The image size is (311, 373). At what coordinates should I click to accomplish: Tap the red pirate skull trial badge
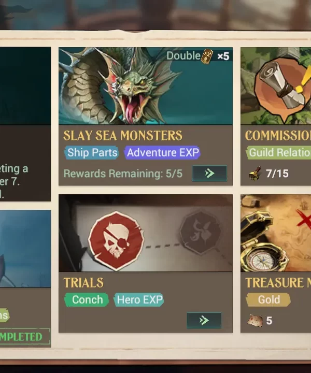(x=116, y=240)
